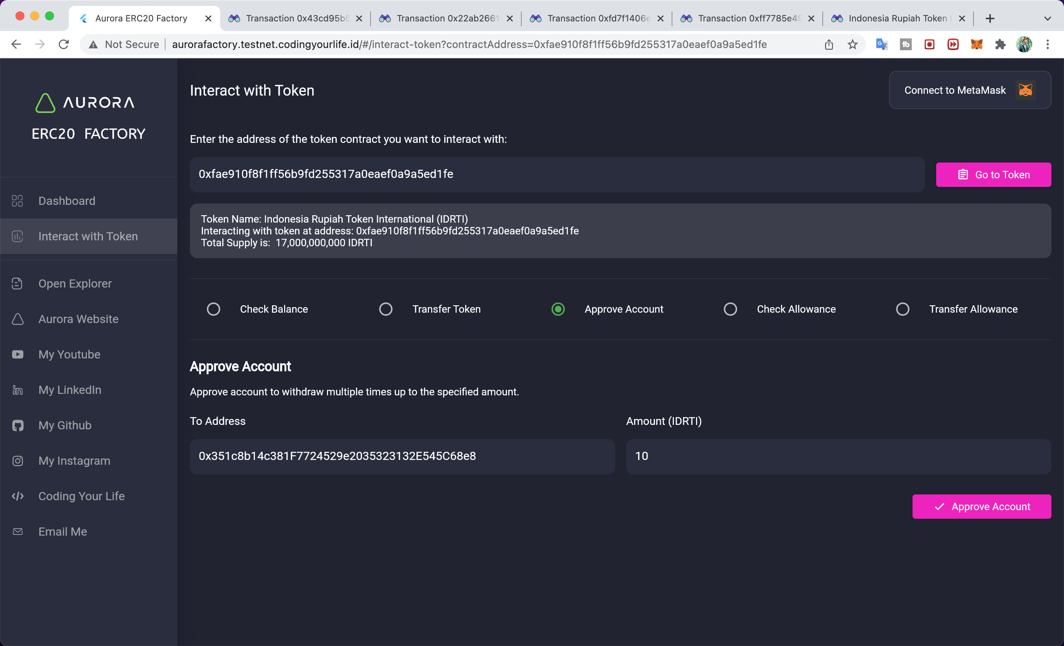Viewport: 1064px width, 646px height.
Task: Click the Email Me envelope icon
Action: coord(17,532)
